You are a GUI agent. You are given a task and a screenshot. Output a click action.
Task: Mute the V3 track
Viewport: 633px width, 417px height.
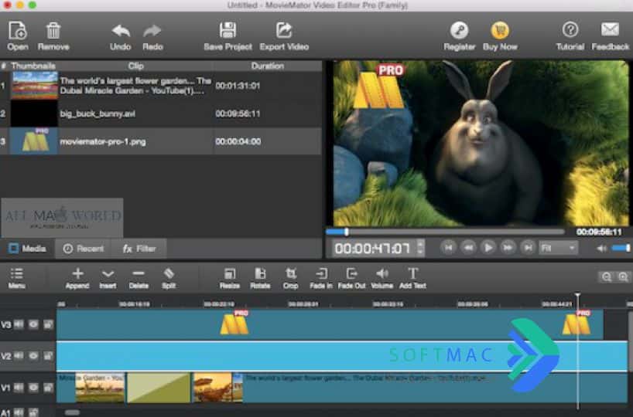pos(19,324)
